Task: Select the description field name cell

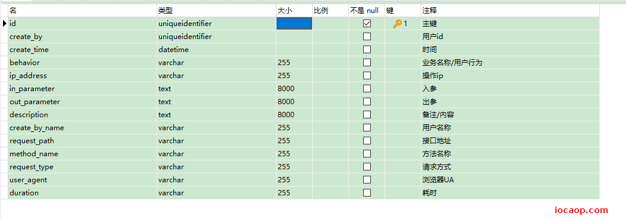Action: 82,115
